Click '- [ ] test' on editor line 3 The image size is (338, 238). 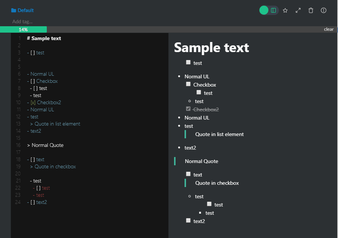(36, 52)
